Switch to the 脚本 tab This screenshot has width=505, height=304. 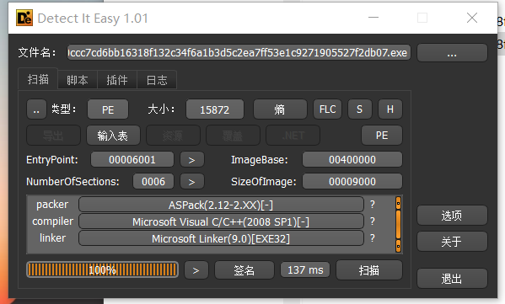coord(78,80)
